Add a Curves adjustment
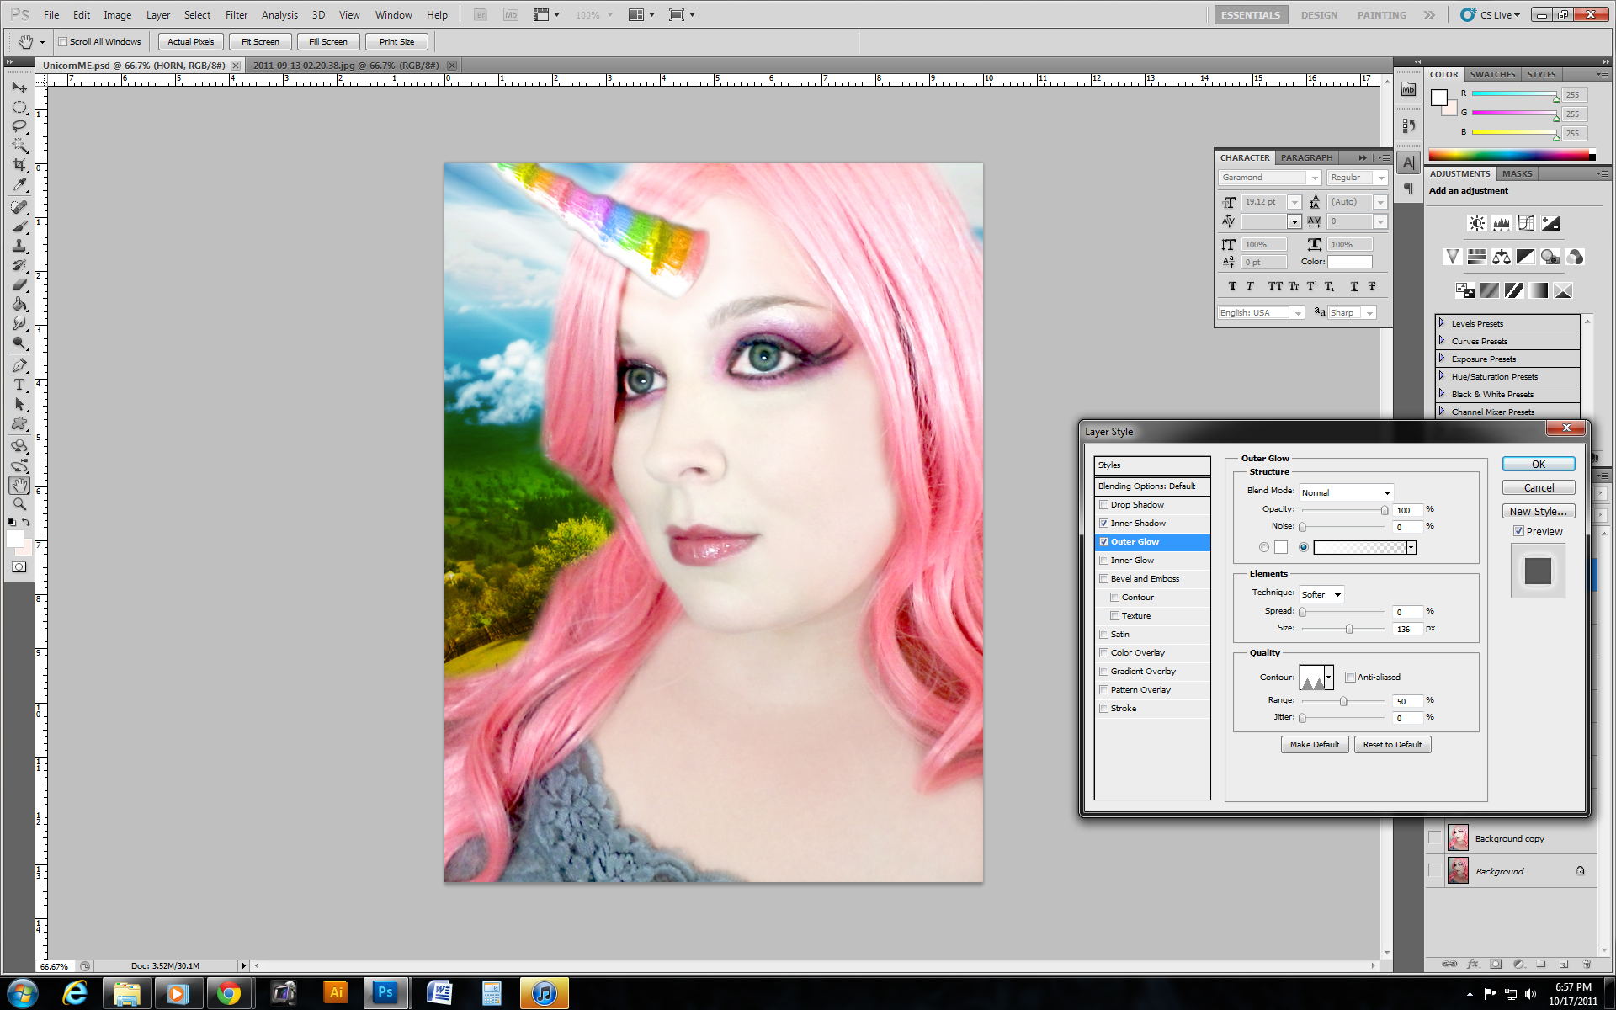Viewport: 1616px width, 1010px height. [1525, 223]
